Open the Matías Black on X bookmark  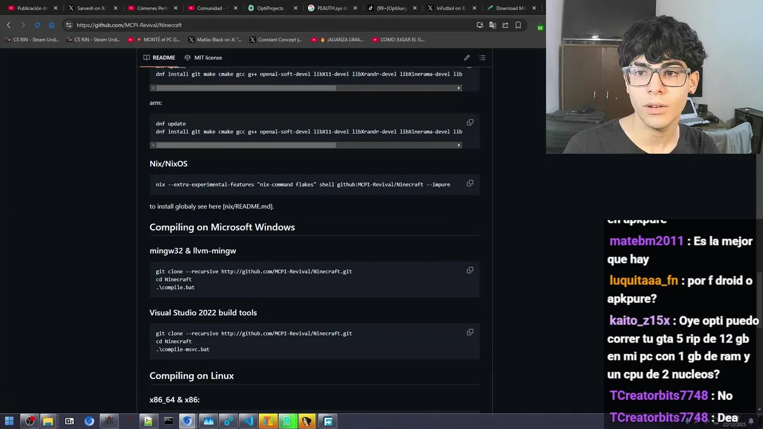(x=215, y=40)
